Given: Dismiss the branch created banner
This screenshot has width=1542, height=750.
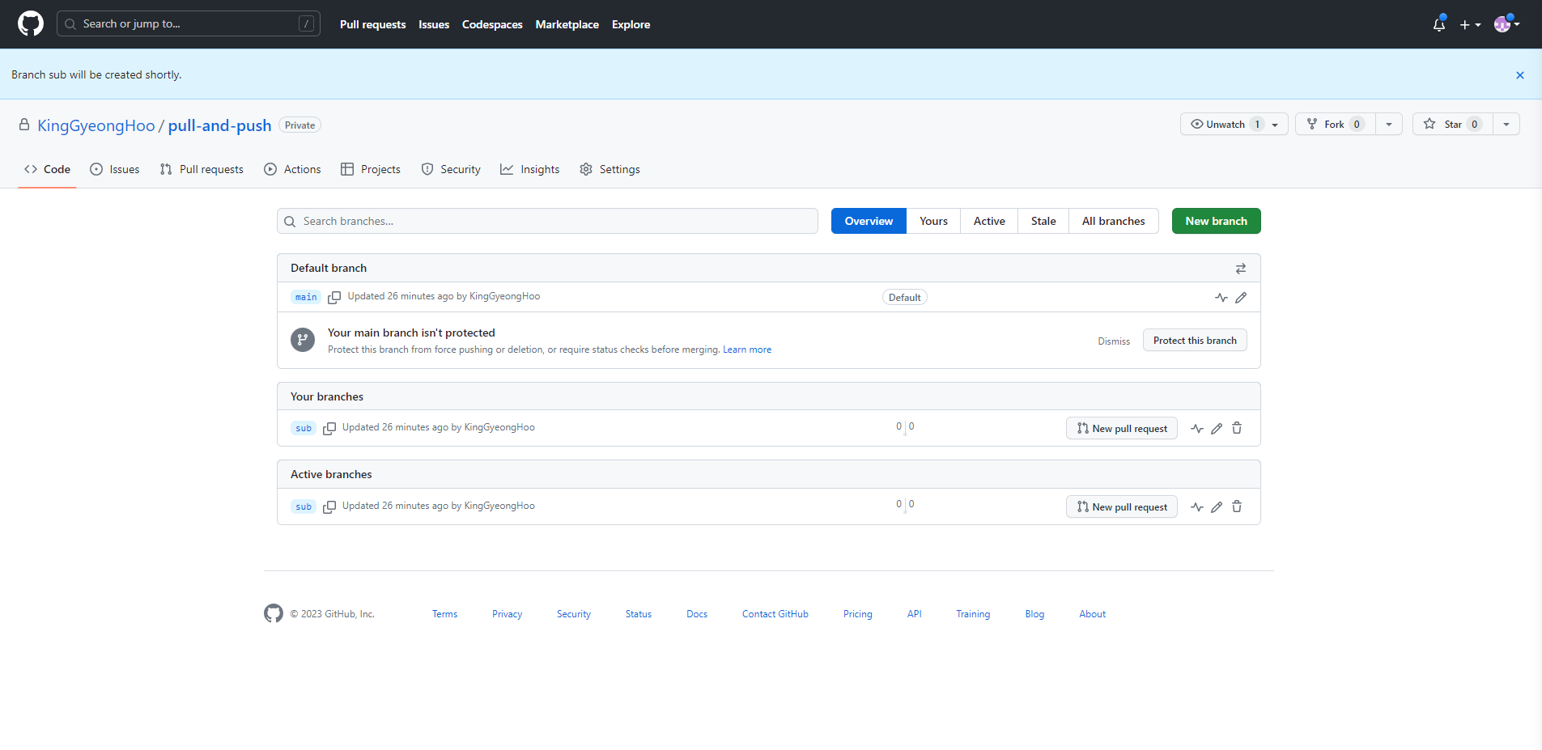Looking at the screenshot, I should pyautogui.click(x=1520, y=75).
